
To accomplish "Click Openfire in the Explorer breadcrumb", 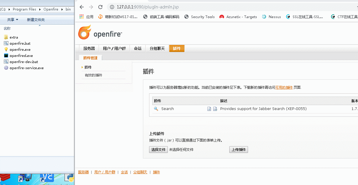I will coord(51,9).
